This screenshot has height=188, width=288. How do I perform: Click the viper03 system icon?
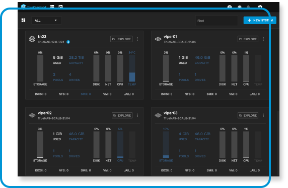(x=158, y=115)
